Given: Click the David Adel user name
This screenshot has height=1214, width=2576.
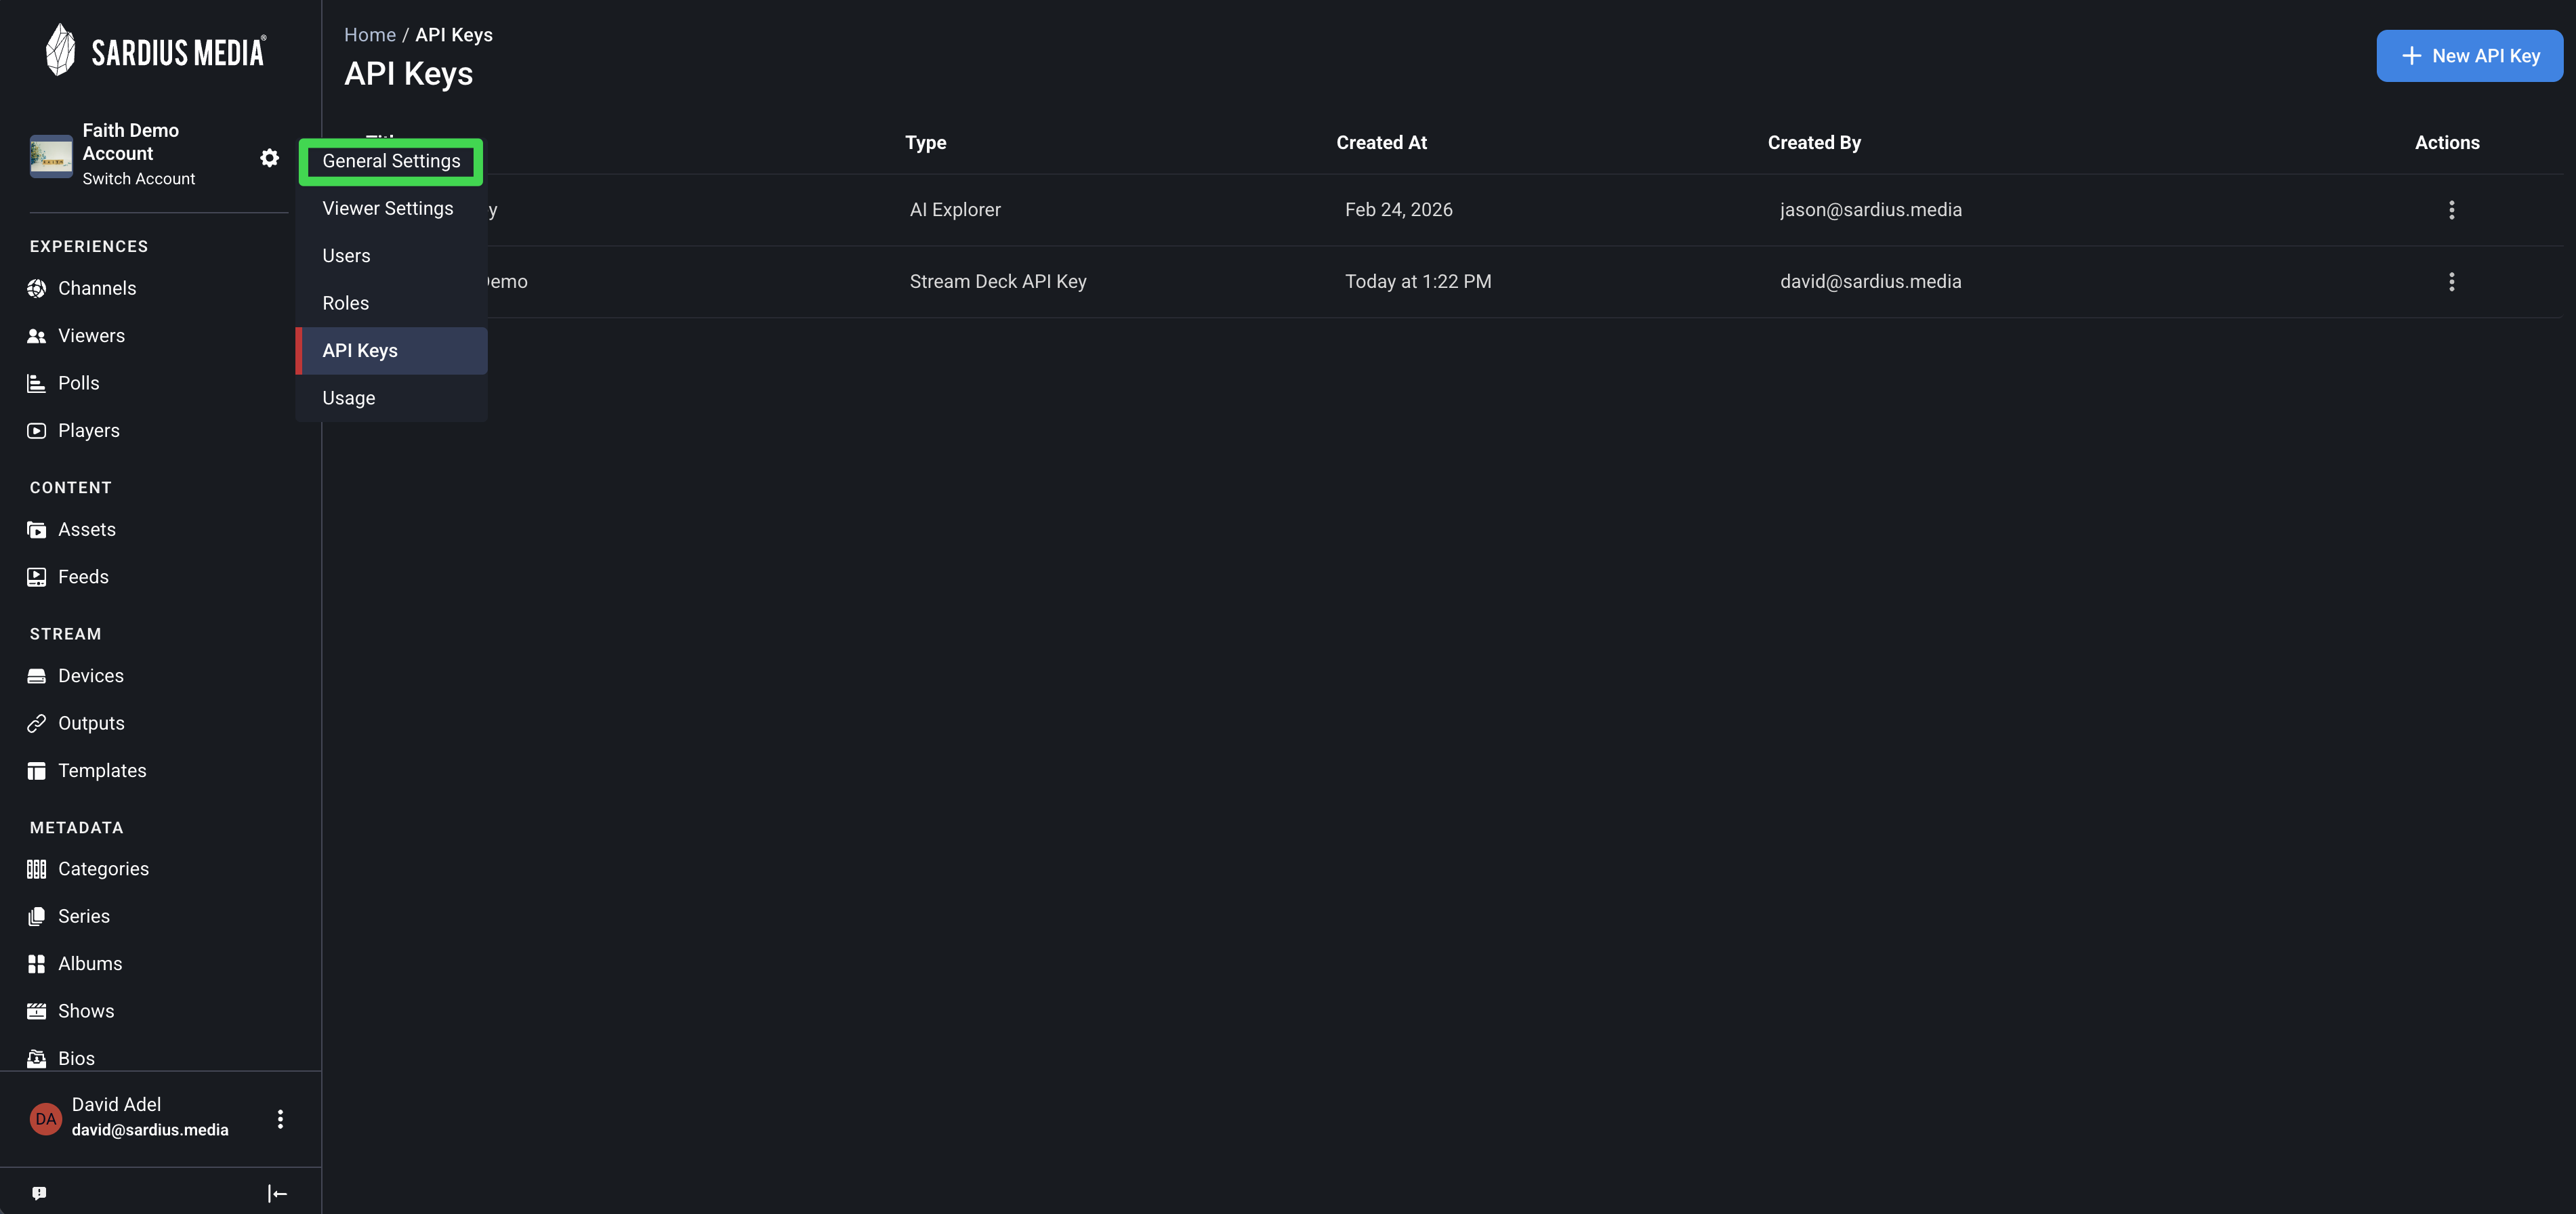Looking at the screenshot, I should (x=116, y=1105).
